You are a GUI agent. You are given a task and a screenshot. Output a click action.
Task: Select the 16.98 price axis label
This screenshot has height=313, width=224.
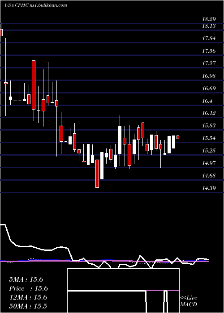[x=209, y=76]
